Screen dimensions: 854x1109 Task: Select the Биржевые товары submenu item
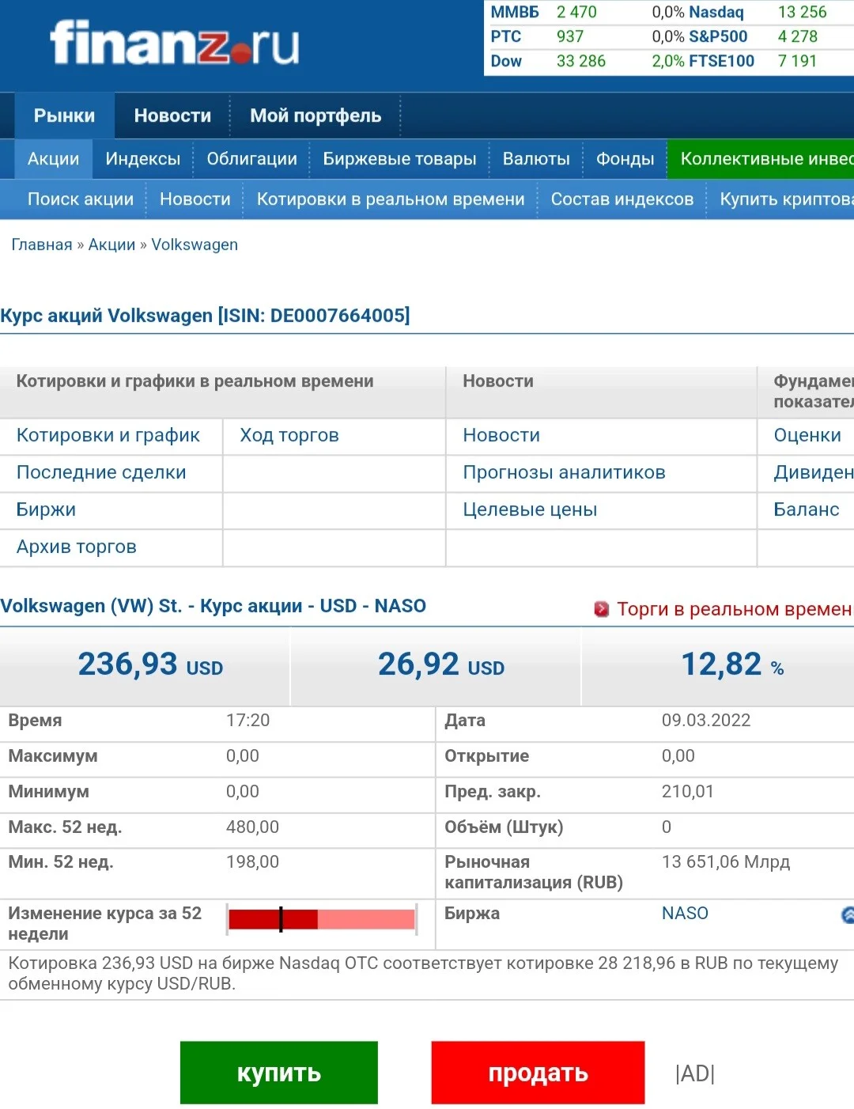coord(399,159)
